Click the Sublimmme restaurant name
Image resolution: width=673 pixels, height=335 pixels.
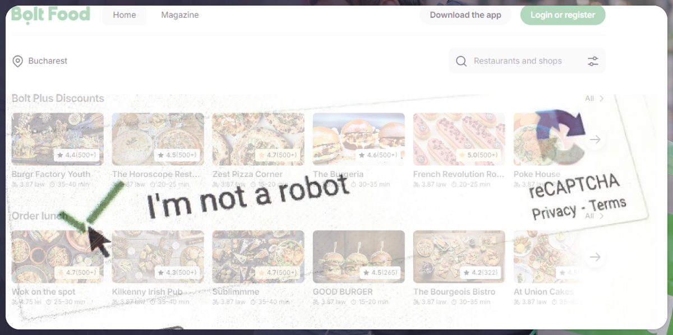click(x=236, y=292)
